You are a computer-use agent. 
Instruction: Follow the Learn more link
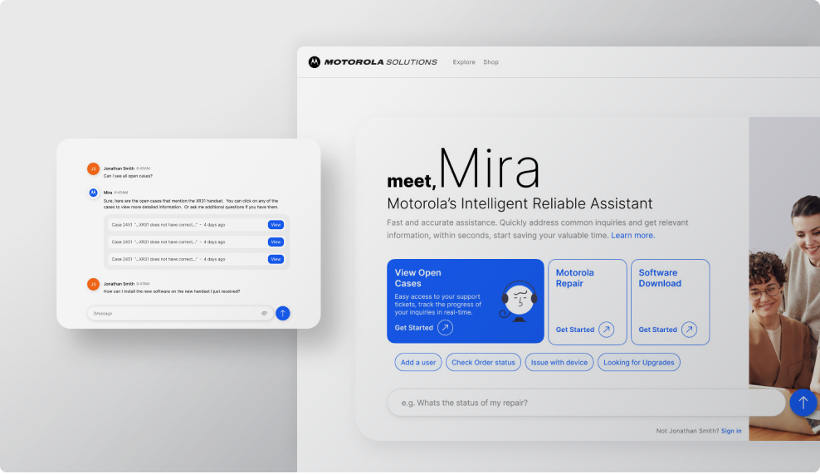632,236
